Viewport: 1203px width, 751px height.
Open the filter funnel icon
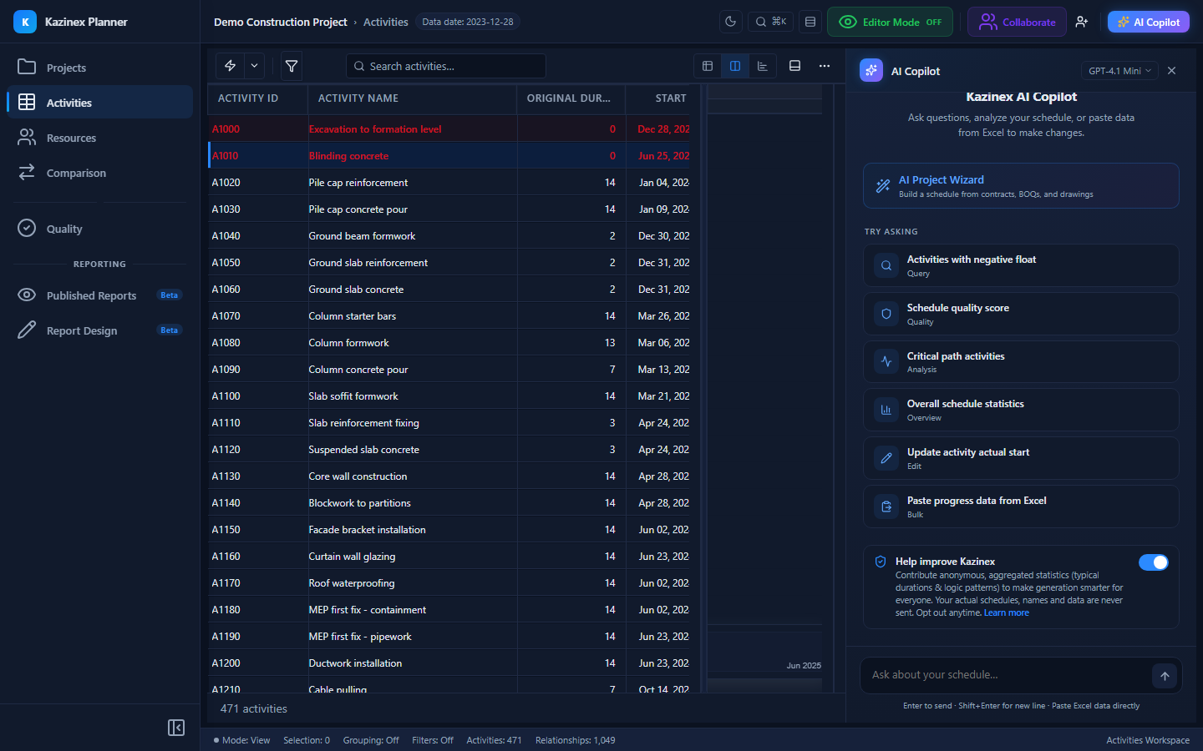(292, 66)
